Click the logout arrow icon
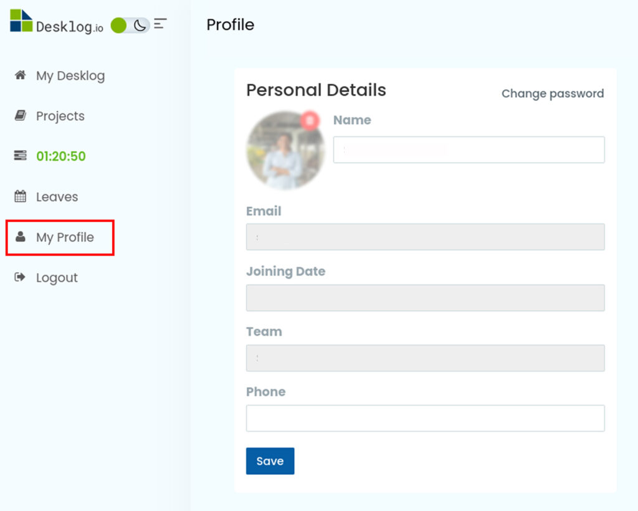 (21, 277)
